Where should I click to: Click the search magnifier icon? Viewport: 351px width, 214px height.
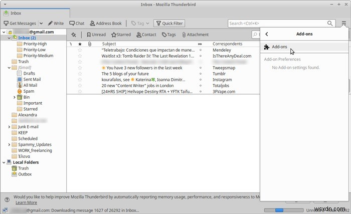pos(330,23)
